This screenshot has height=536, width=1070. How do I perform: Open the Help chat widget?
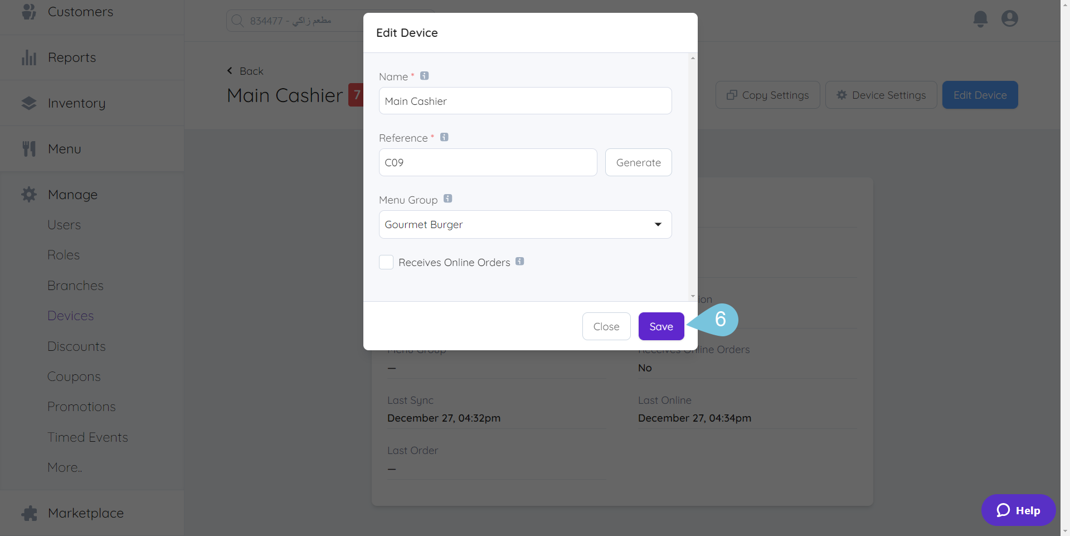[x=1018, y=510]
